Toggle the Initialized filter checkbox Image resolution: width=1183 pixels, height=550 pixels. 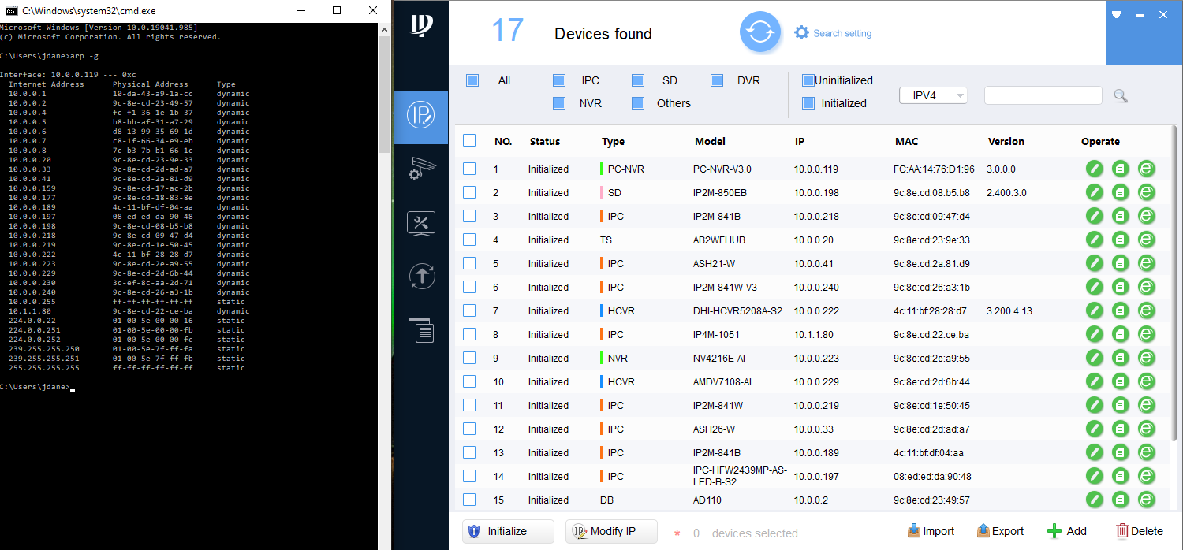[808, 103]
